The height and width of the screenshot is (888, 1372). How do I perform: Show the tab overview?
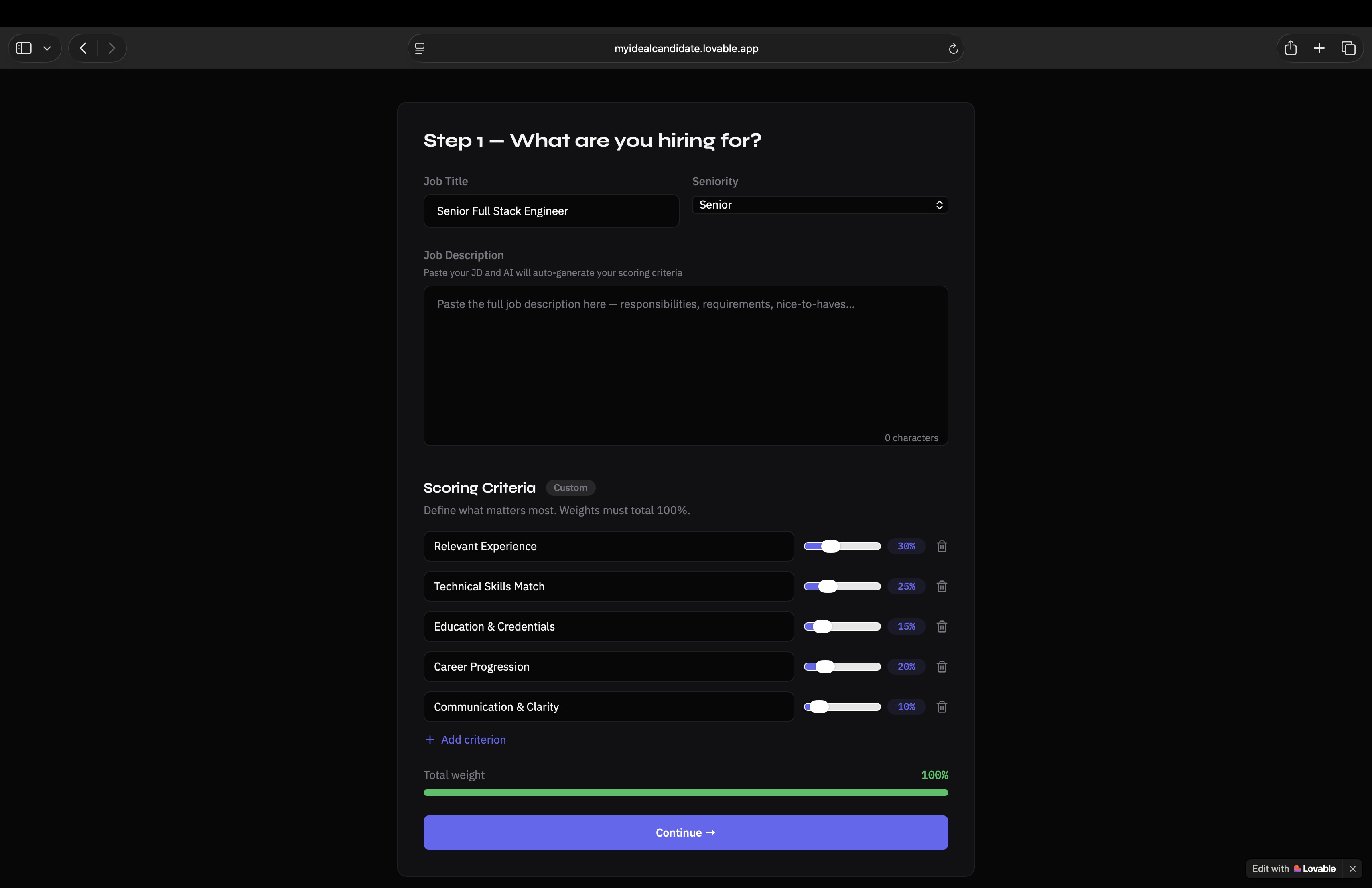coord(1348,49)
